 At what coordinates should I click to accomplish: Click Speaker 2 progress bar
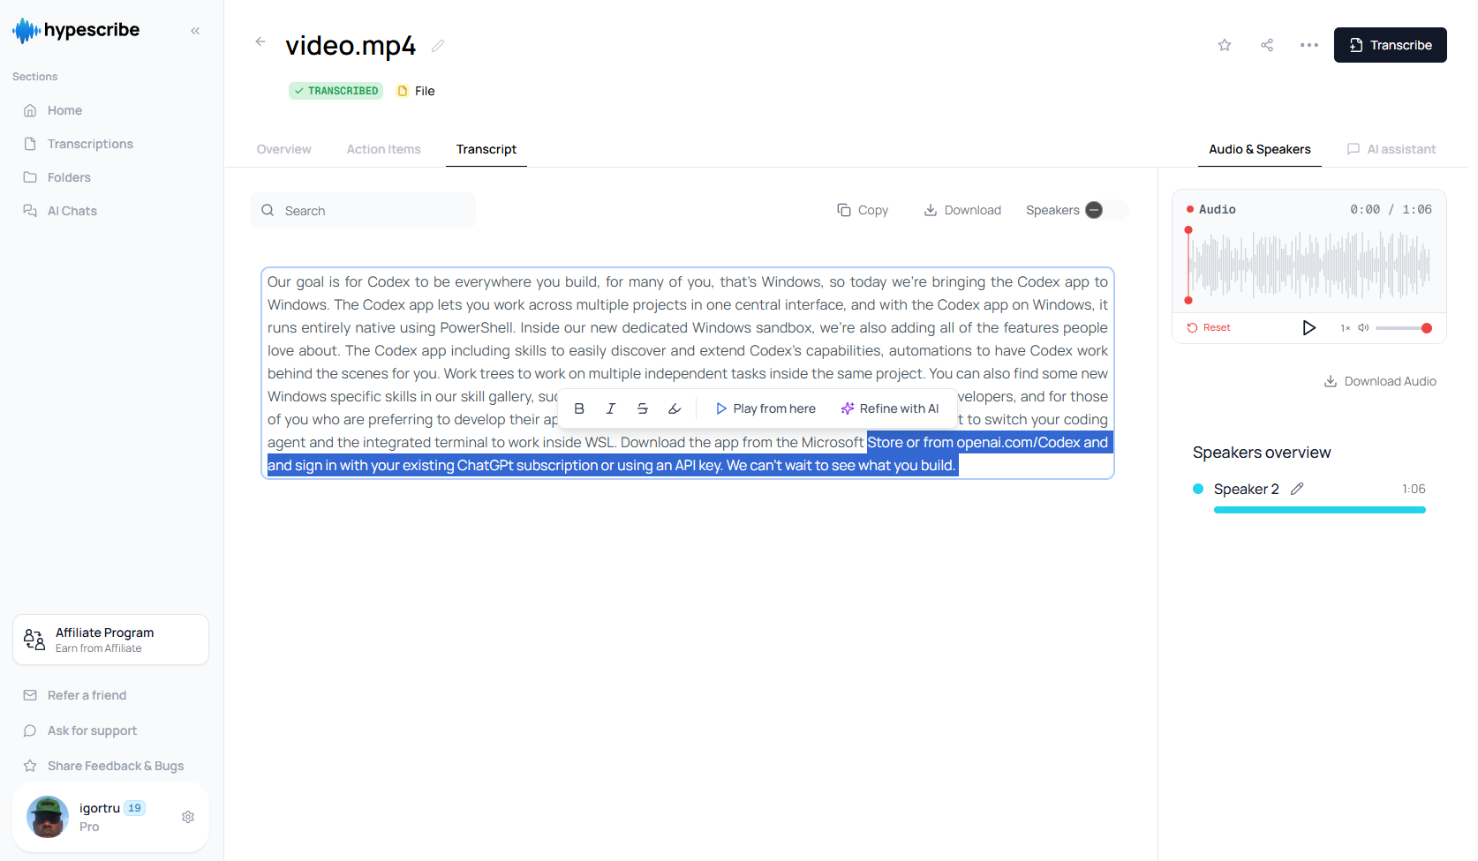[1320, 510]
